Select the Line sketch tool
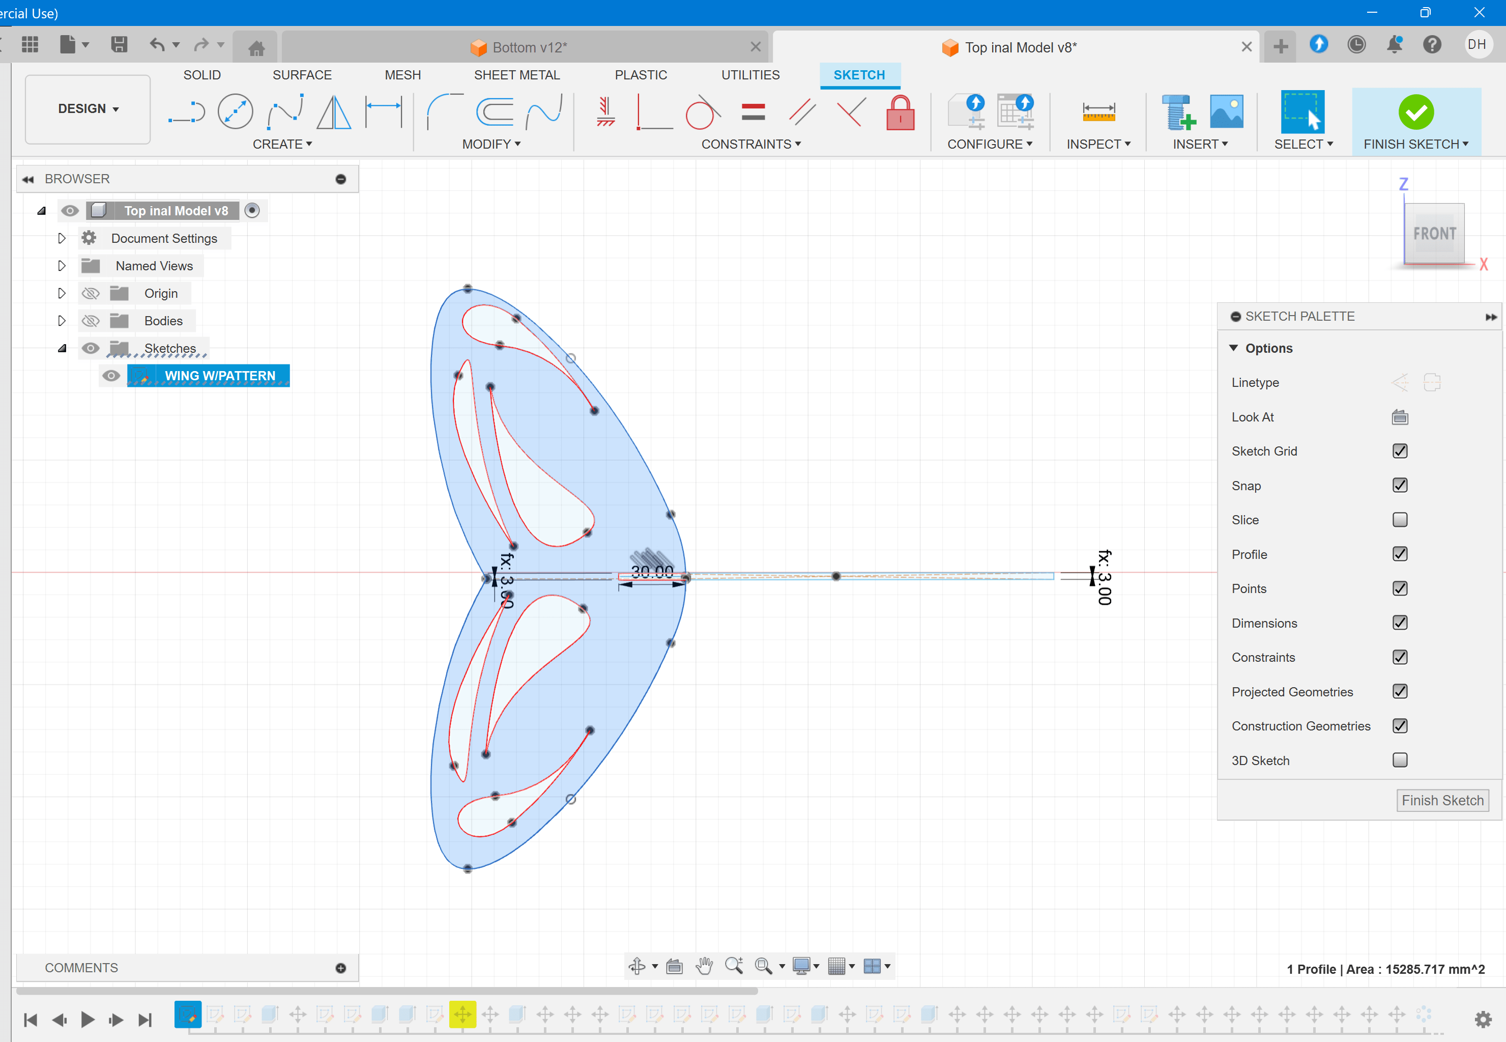 pyautogui.click(x=187, y=112)
